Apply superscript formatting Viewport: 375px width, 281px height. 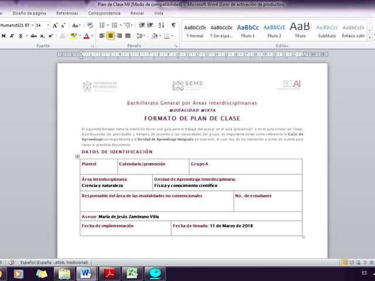pyautogui.click(x=50, y=36)
